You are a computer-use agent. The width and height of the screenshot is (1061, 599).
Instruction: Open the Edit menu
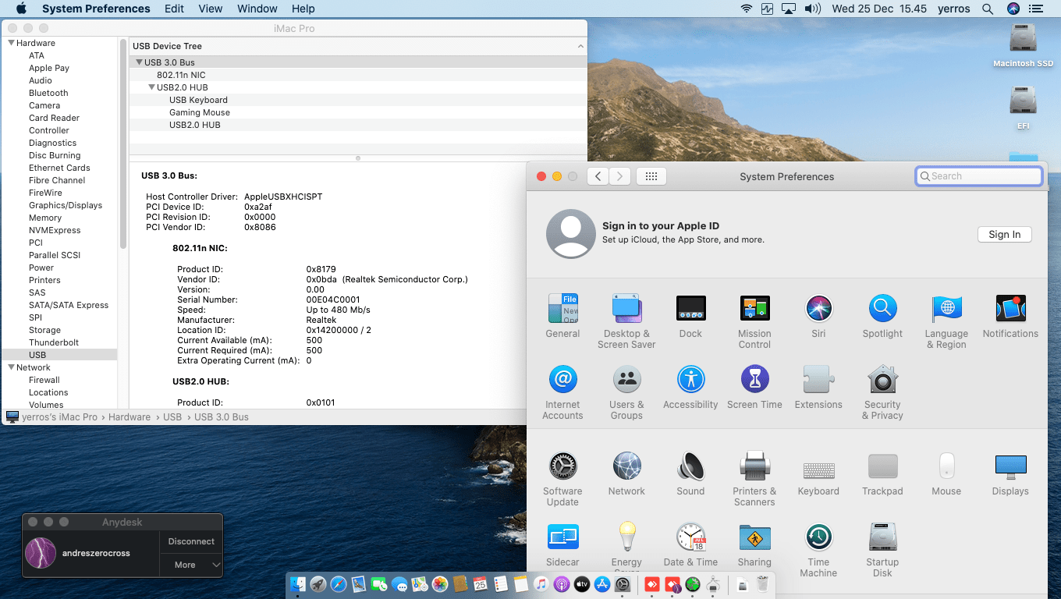(x=174, y=9)
